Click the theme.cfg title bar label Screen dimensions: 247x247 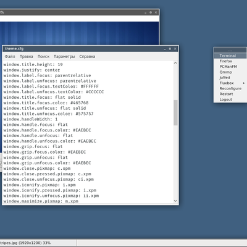14,49
